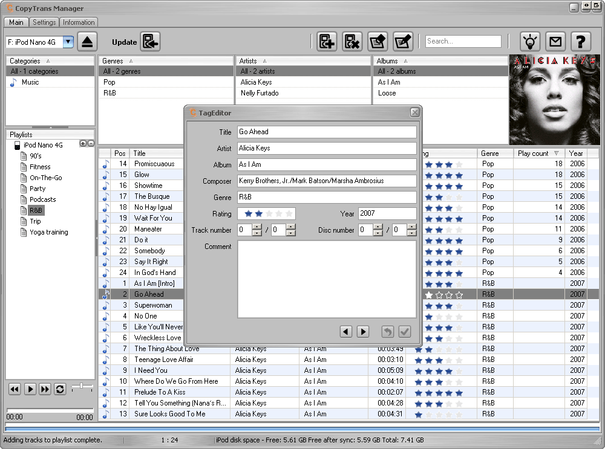Click the previous track button in player
Image resolution: width=605 pixels, height=449 pixels.
15,389
